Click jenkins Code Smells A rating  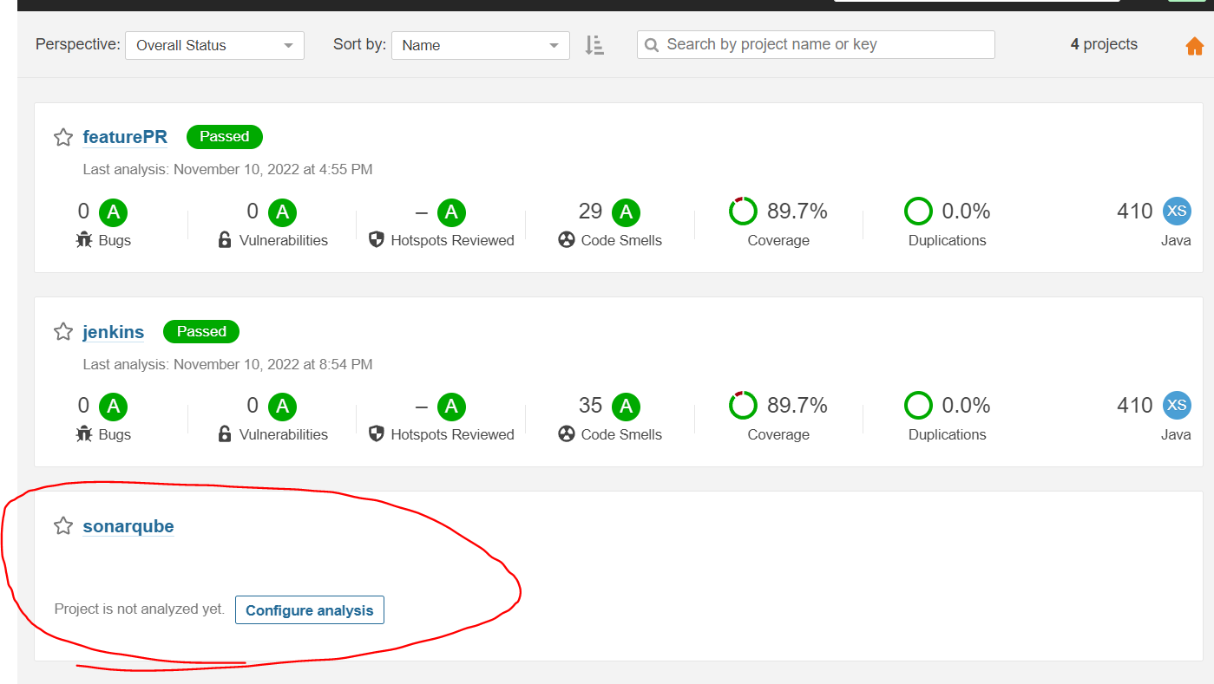coord(626,406)
